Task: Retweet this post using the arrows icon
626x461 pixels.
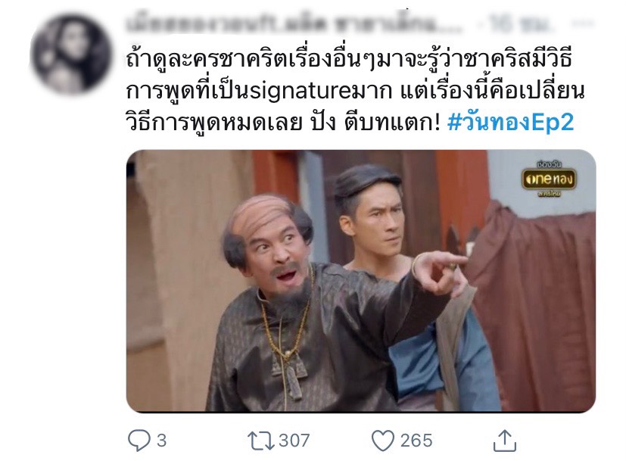Action: click(x=260, y=441)
